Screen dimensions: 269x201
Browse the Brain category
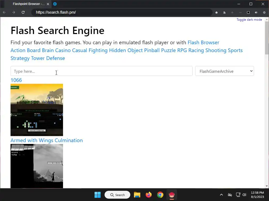click(48, 50)
